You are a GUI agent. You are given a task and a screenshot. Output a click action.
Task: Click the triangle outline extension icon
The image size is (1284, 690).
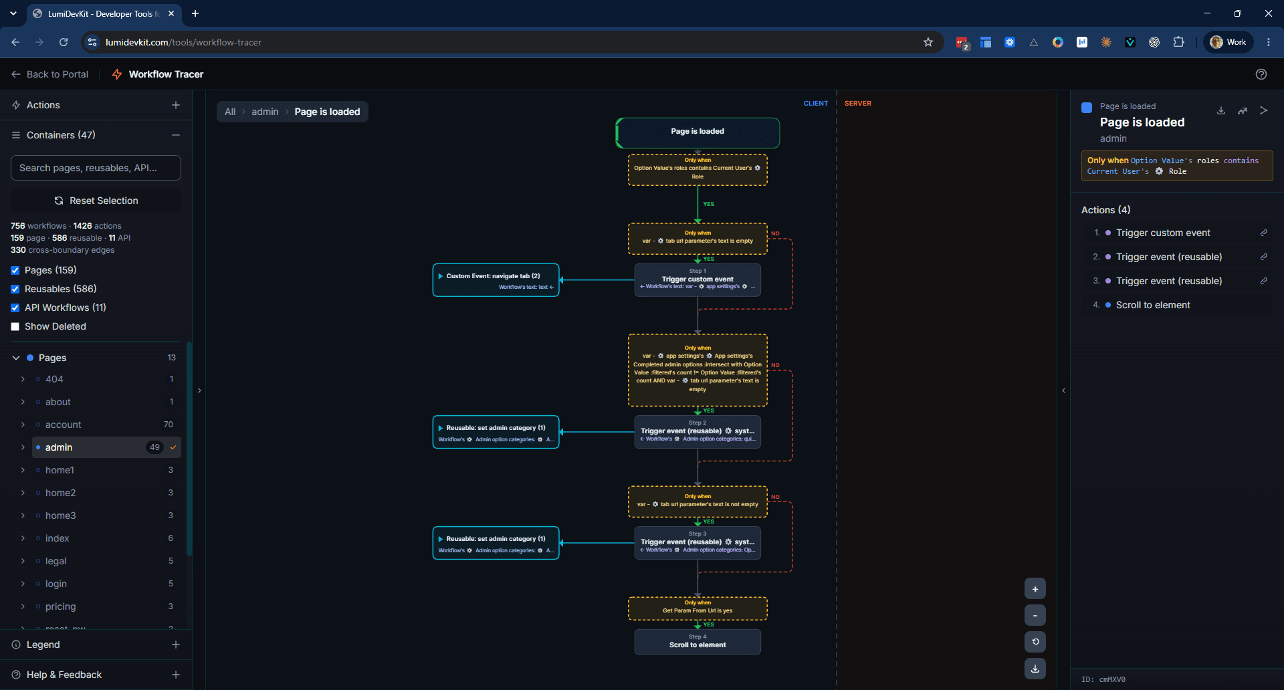click(1034, 42)
